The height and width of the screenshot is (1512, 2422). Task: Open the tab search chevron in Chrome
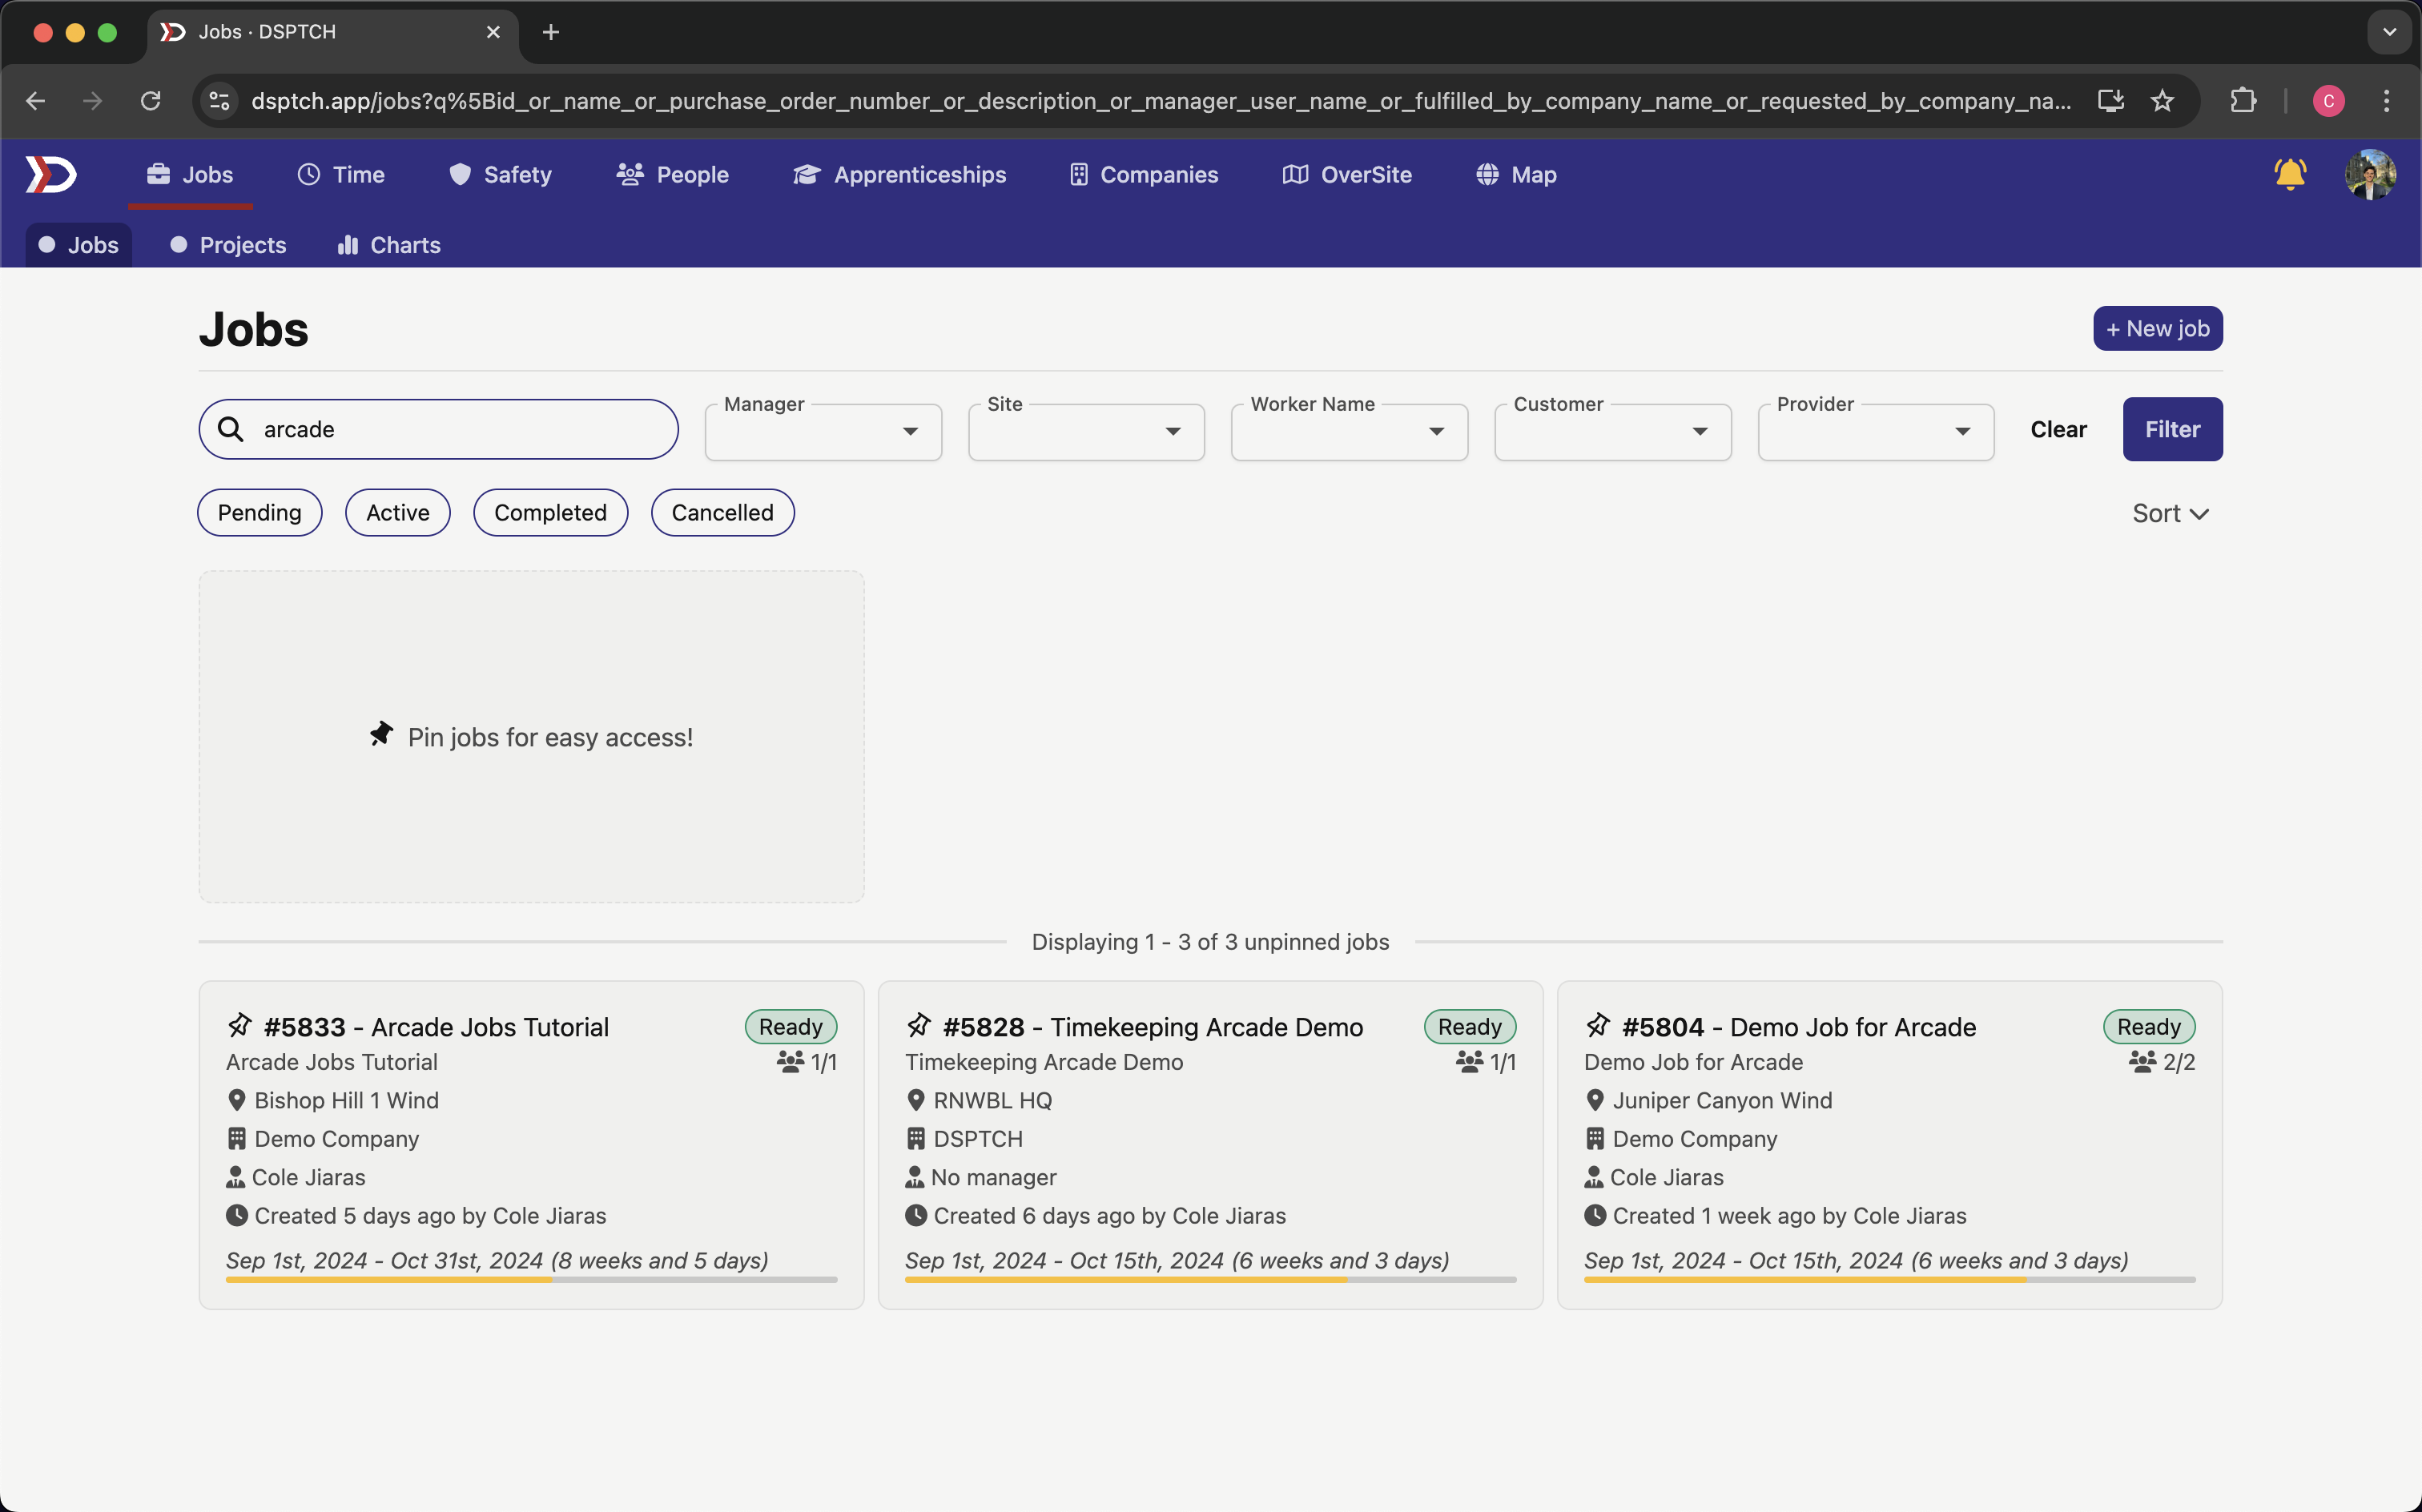click(x=2389, y=32)
